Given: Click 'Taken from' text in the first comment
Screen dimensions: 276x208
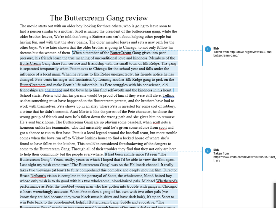Looking at the screenshot, I should pyautogui.click(x=221, y=52).
